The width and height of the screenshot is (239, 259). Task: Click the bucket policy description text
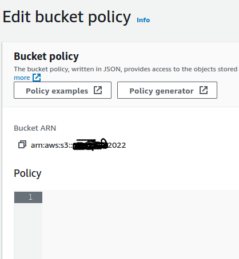click(x=126, y=69)
